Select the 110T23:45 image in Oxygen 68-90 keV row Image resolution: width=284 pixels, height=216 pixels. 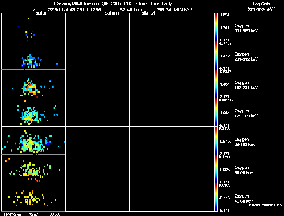(12, 169)
